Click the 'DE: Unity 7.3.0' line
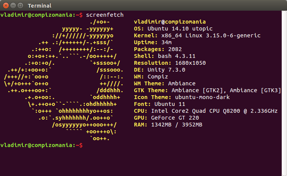The image size is (287, 176). [x=159, y=70]
